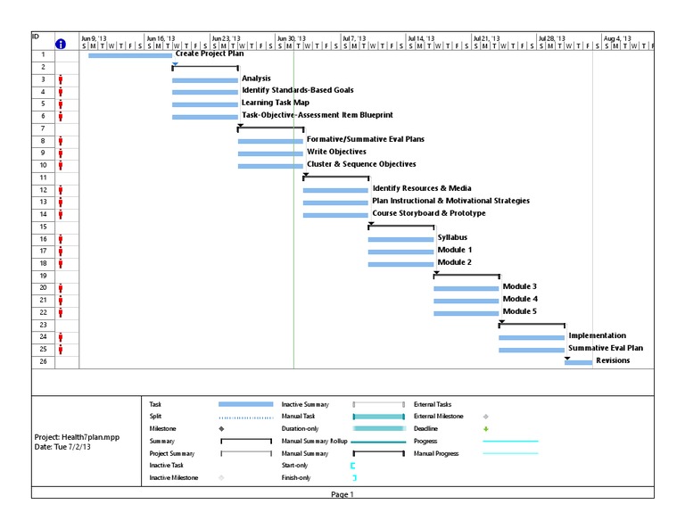Image resolution: width=685 pixels, height=529 pixels.
Task: Click the red indicator icon in row 24
Action: [61, 337]
